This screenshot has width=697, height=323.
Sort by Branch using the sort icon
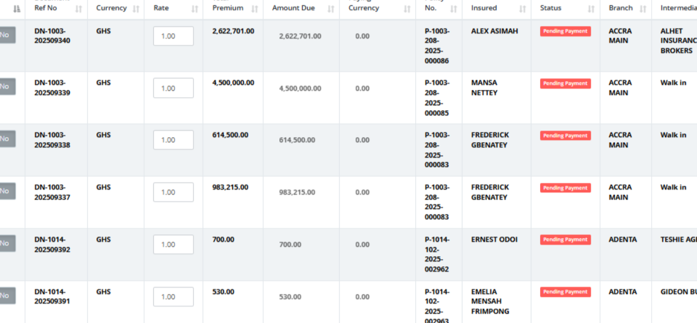tap(642, 9)
